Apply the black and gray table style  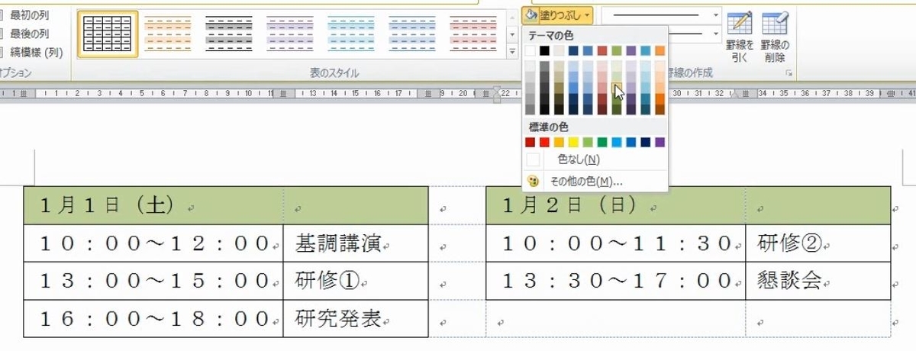[229, 34]
